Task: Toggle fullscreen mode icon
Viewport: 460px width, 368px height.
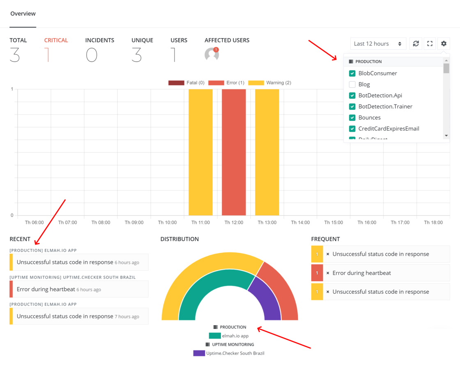Action: pyautogui.click(x=430, y=43)
